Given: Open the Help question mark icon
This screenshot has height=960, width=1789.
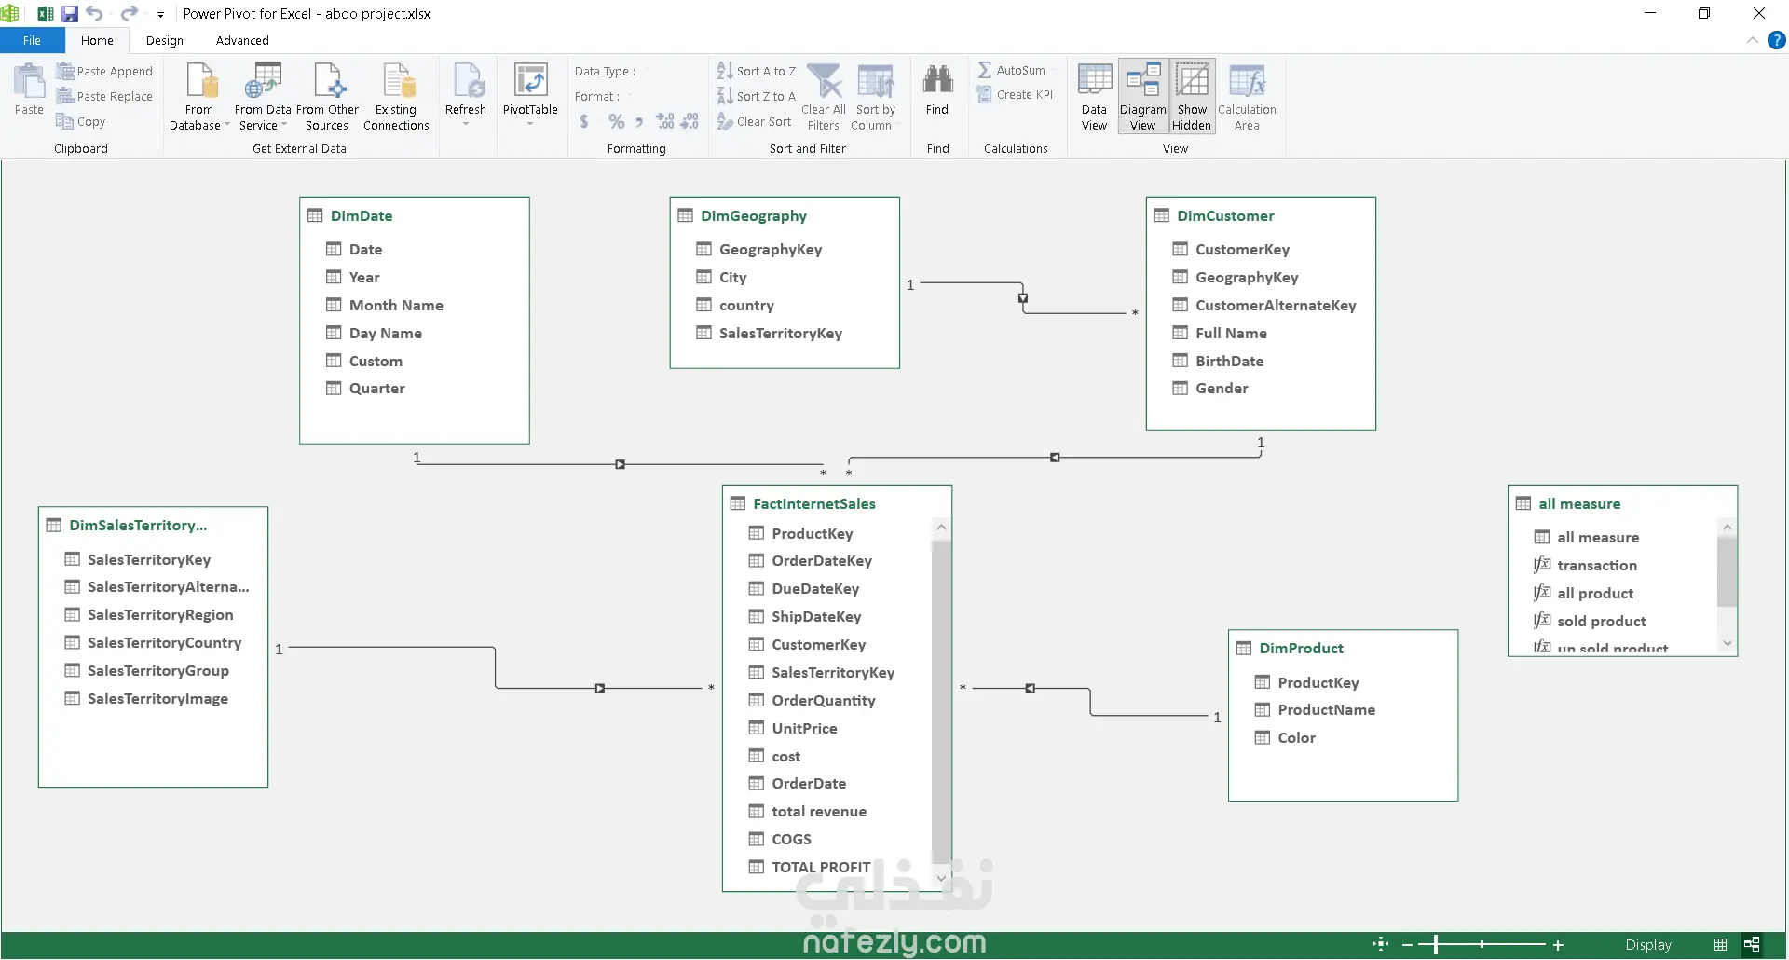Looking at the screenshot, I should click(1777, 40).
